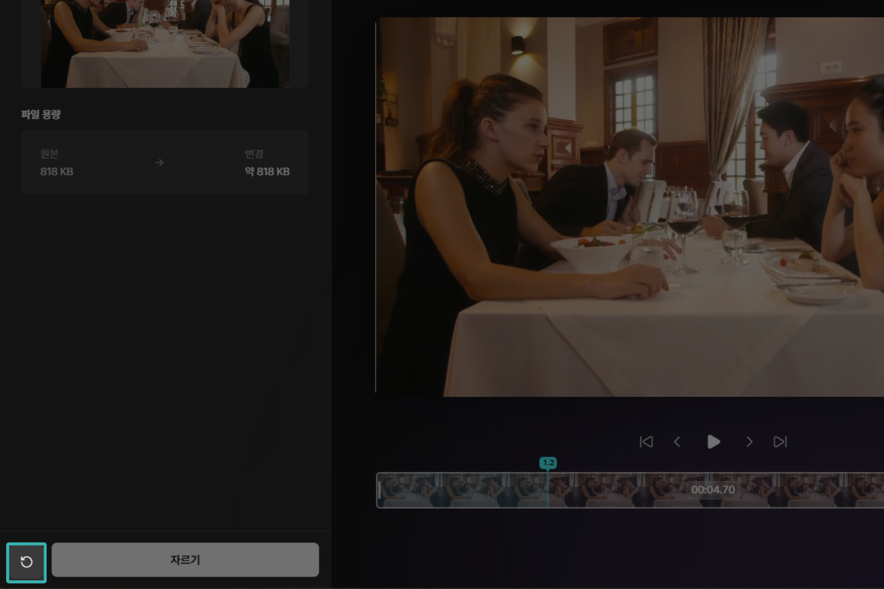Click the arrow between file sizes
The image size is (884, 589).
click(159, 163)
